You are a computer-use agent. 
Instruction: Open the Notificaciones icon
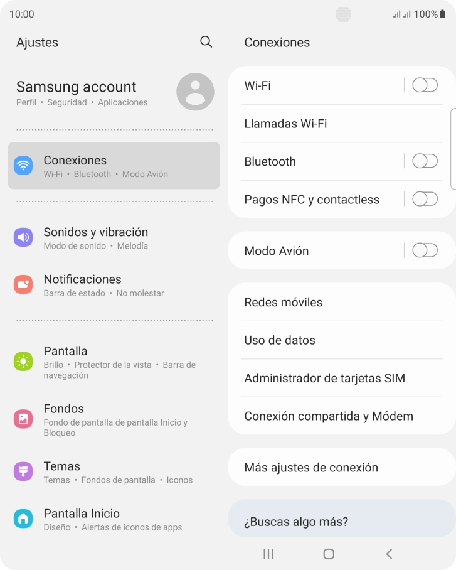click(x=23, y=284)
